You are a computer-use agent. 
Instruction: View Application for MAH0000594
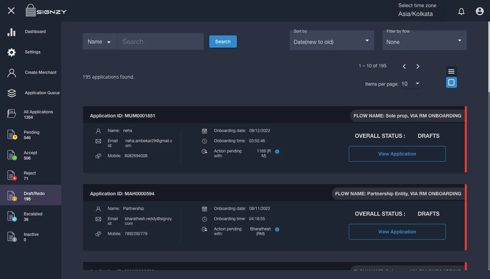point(397,232)
